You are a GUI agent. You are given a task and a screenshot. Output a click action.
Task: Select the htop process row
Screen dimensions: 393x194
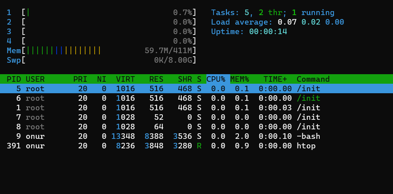(196, 146)
